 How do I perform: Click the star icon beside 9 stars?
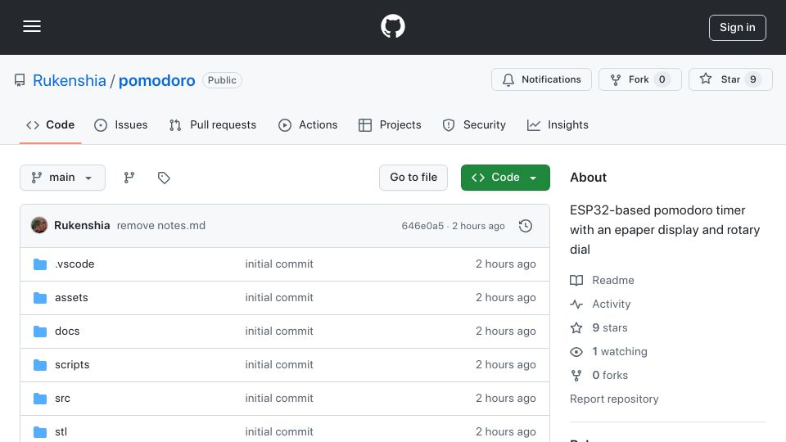576,327
